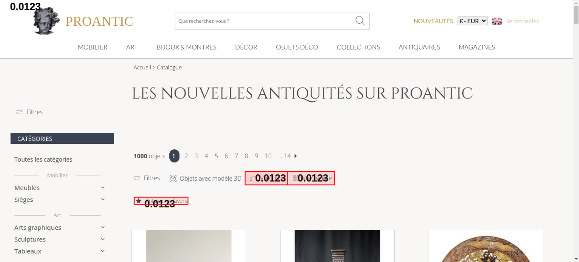Open the EUR currency dropdown

click(x=472, y=21)
